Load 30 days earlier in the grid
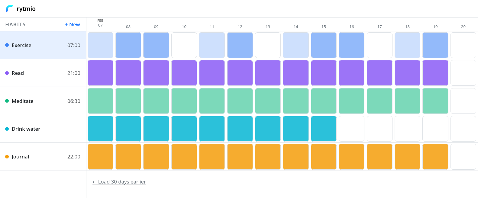The image size is (478, 198). [x=119, y=182]
